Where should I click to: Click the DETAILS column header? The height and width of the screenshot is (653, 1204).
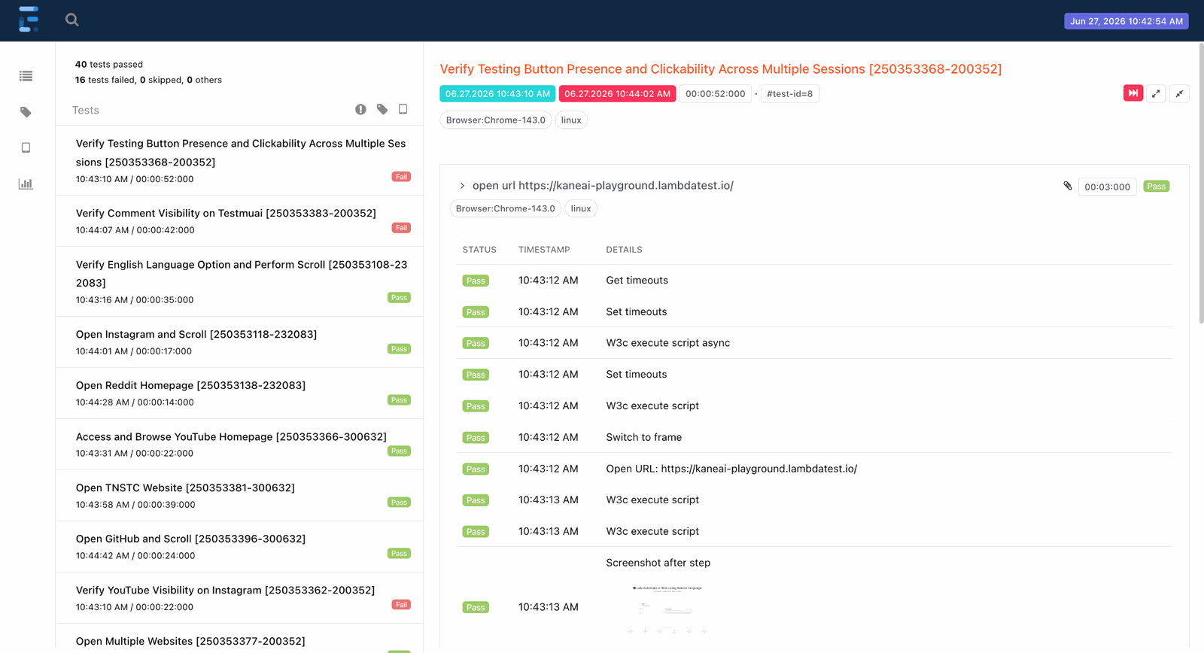coord(624,250)
